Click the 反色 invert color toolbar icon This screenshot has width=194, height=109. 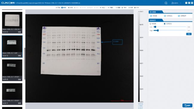pos(70,7)
